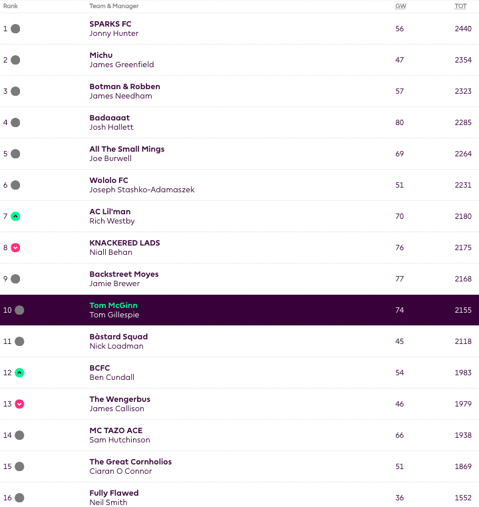Sort by the GW column header
The width and height of the screenshot is (479, 507).
pyautogui.click(x=400, y=6)
